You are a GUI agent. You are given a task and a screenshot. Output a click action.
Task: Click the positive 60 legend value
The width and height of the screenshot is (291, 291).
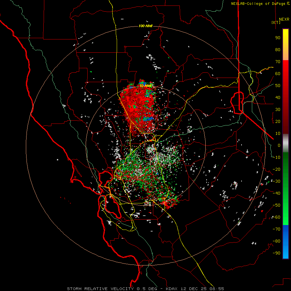tap(278, 73)
